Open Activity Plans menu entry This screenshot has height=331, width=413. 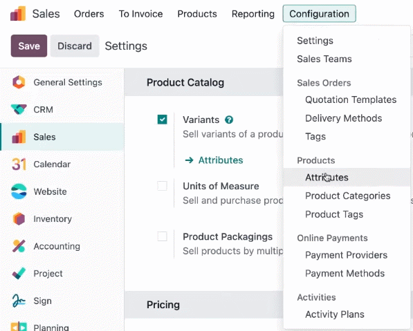(335, 314)
